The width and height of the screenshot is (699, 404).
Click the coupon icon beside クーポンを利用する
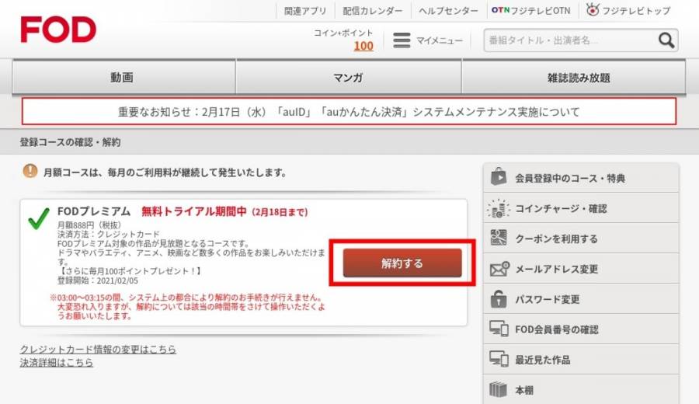(499, 238)
